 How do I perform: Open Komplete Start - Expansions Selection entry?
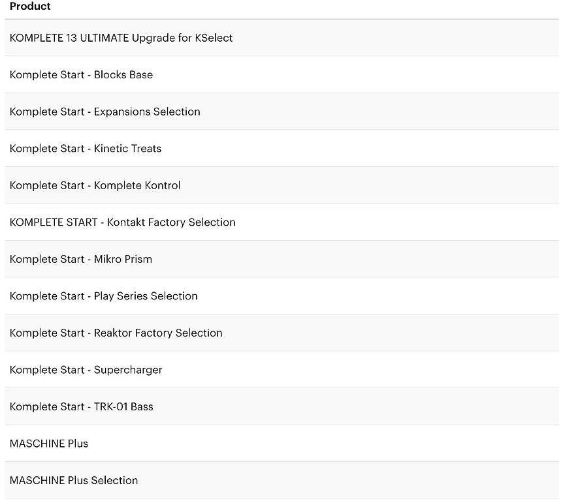[282, 112]
